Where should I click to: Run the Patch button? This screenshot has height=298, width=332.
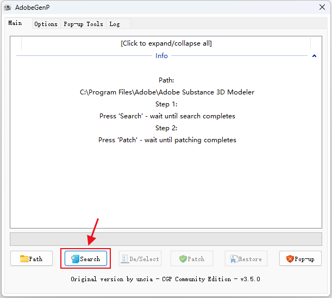pos(192,258)
